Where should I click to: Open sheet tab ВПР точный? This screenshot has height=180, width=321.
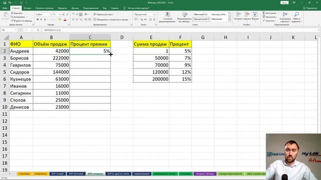(x=58, y=174)
